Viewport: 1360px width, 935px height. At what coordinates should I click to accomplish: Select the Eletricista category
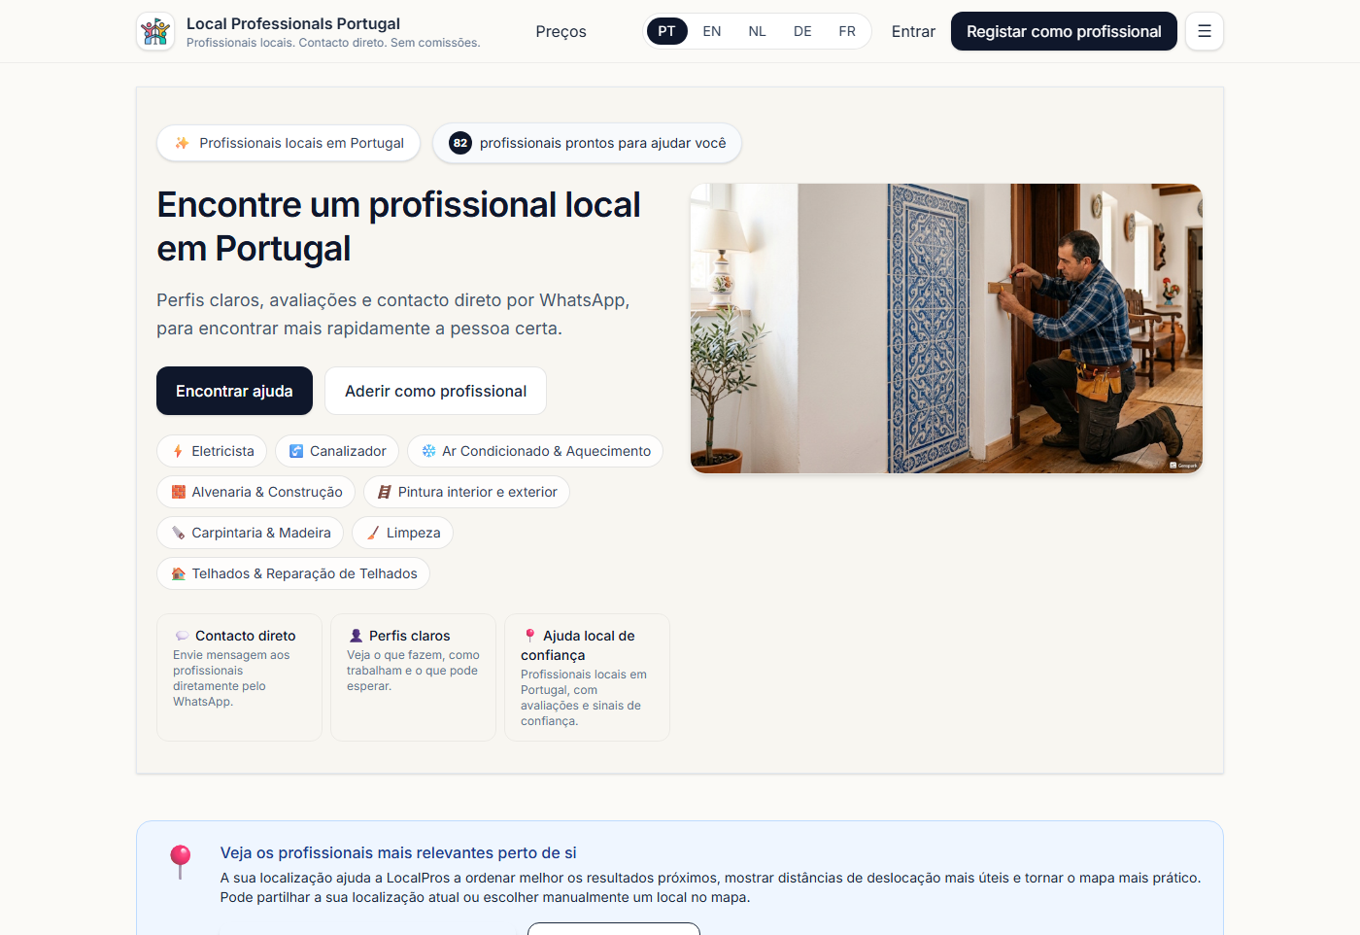pyautogui.click(x=212, y=451)
